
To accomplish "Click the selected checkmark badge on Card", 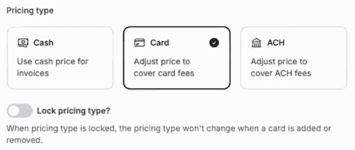I will coord(214,43).
